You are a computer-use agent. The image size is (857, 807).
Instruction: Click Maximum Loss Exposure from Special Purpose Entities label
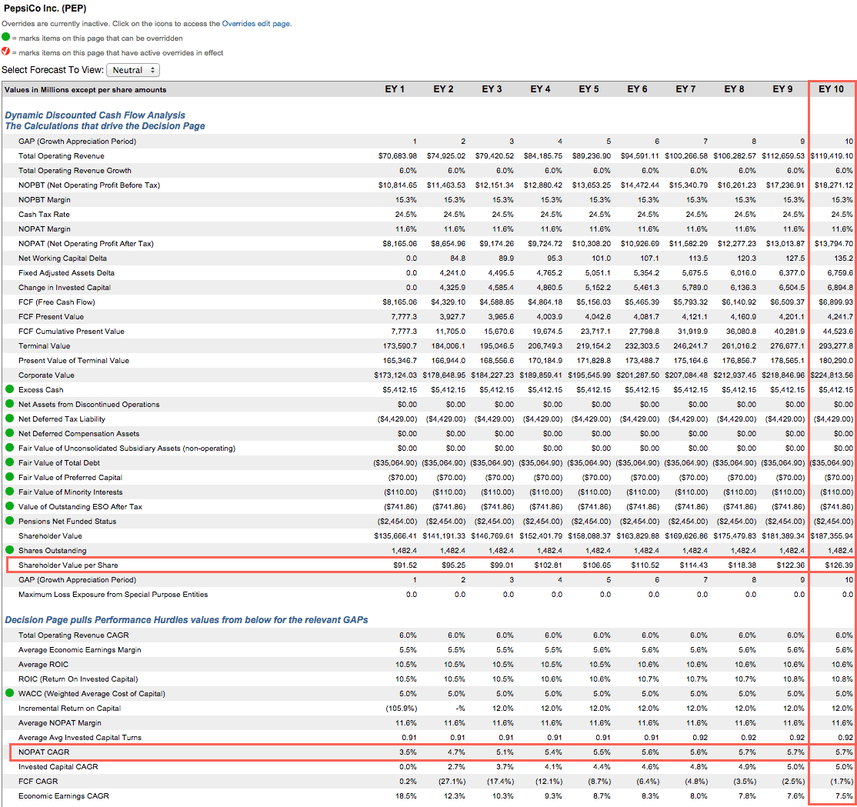coord(113,594)
